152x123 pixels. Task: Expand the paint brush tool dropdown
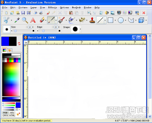56,20
